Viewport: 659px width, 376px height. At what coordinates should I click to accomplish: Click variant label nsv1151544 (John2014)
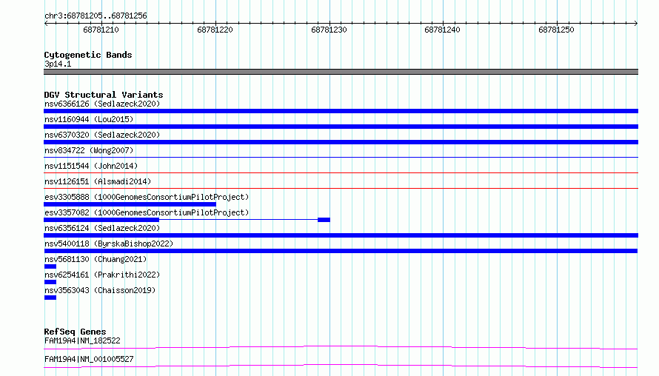tap(91, 166)
